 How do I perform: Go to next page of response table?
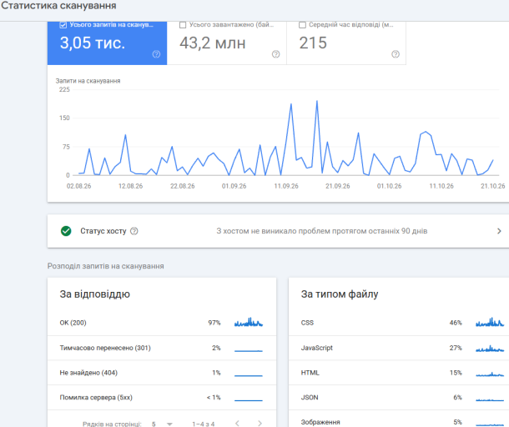tap(260, 423)
